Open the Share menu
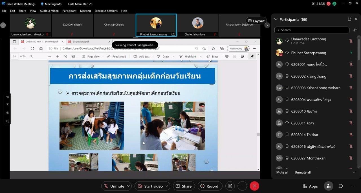This screenshot has width=361, height=193. click(22, 11)
